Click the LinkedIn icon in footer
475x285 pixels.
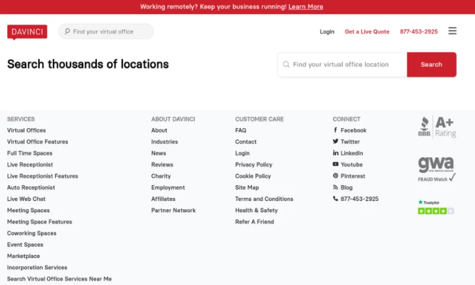[x=335, y=153]
